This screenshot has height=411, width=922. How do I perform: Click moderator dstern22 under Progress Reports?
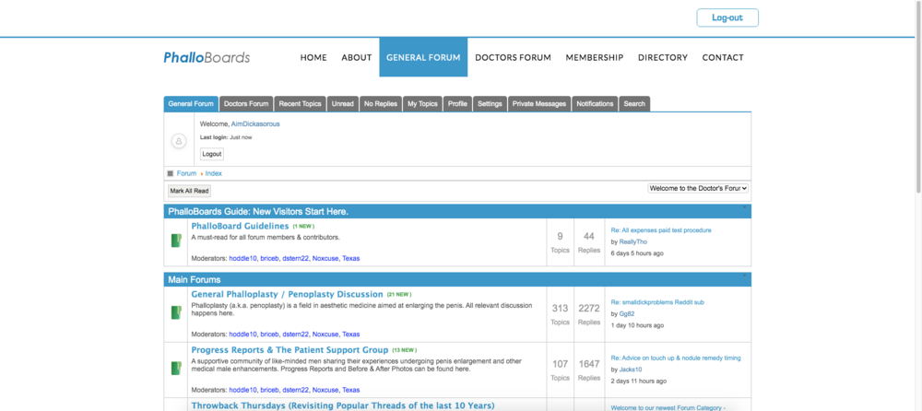[x=295, y=390]
